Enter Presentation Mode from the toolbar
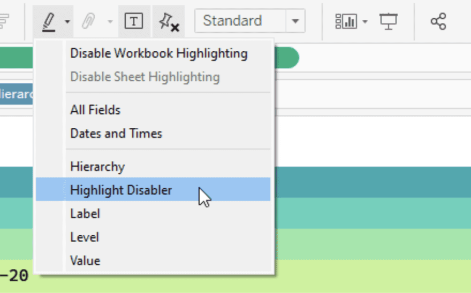 389,21
